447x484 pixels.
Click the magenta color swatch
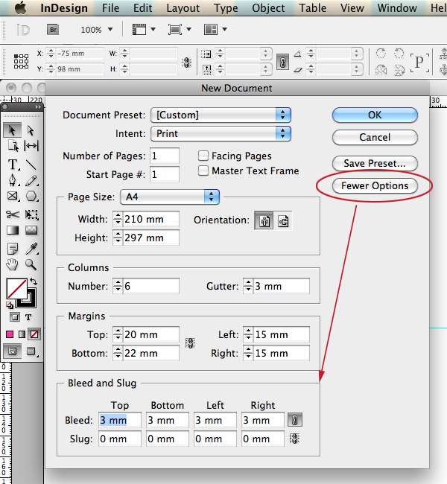click(x=10, y=334)
